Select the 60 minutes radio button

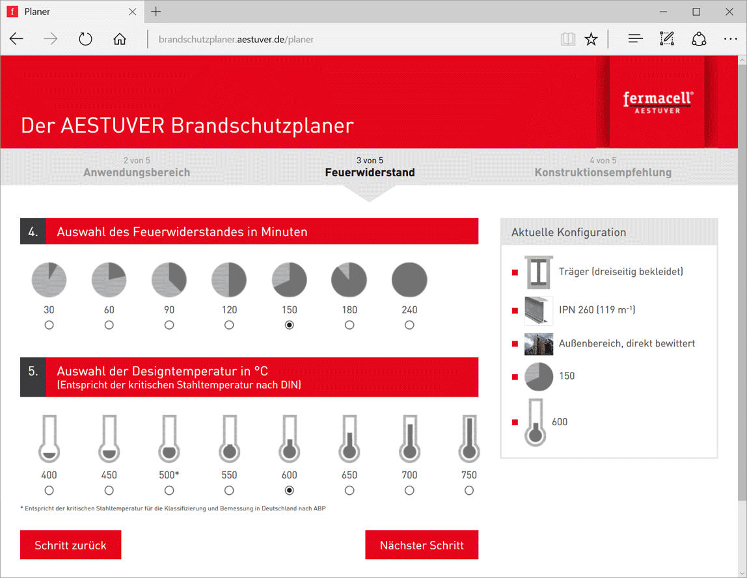click(109, 325)
